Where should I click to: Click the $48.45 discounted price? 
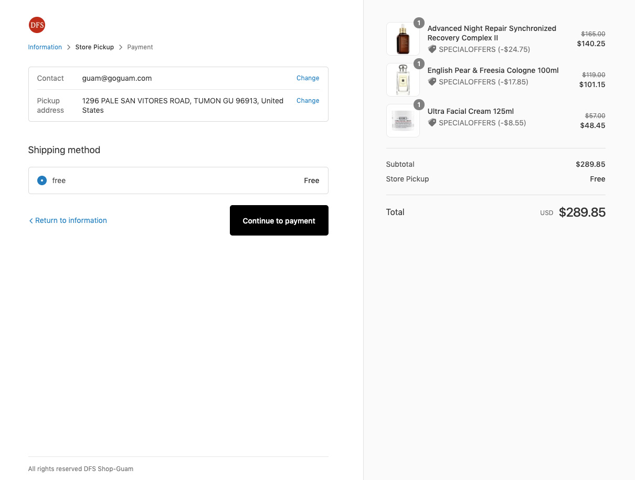592,125
